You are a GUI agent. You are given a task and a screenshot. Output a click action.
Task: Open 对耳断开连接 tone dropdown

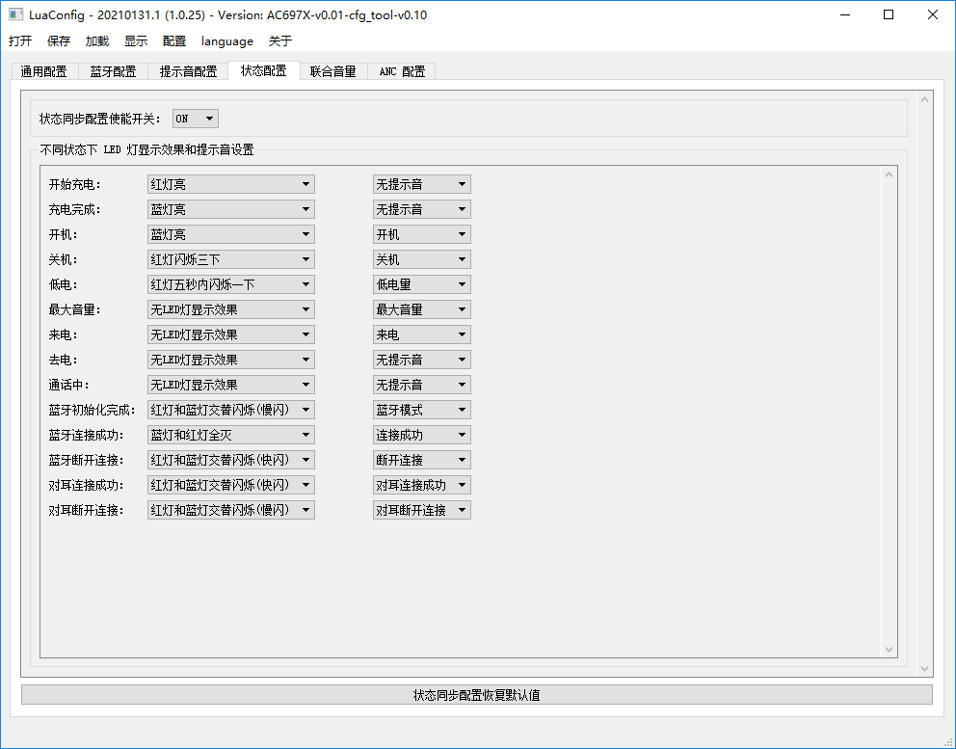tap(422, 510)
